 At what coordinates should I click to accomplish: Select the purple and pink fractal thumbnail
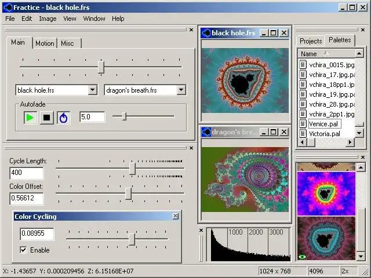(326, 194)
